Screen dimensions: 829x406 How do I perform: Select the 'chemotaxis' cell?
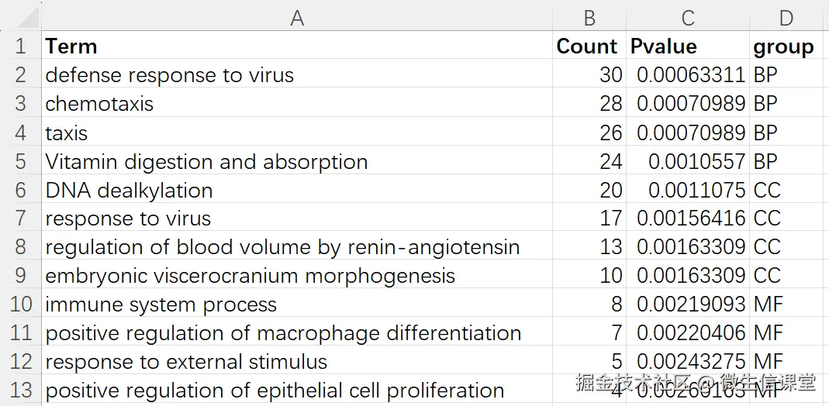pos(297,103)
